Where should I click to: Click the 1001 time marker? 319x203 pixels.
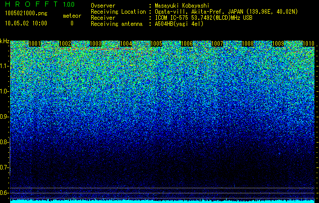point(35,44)
